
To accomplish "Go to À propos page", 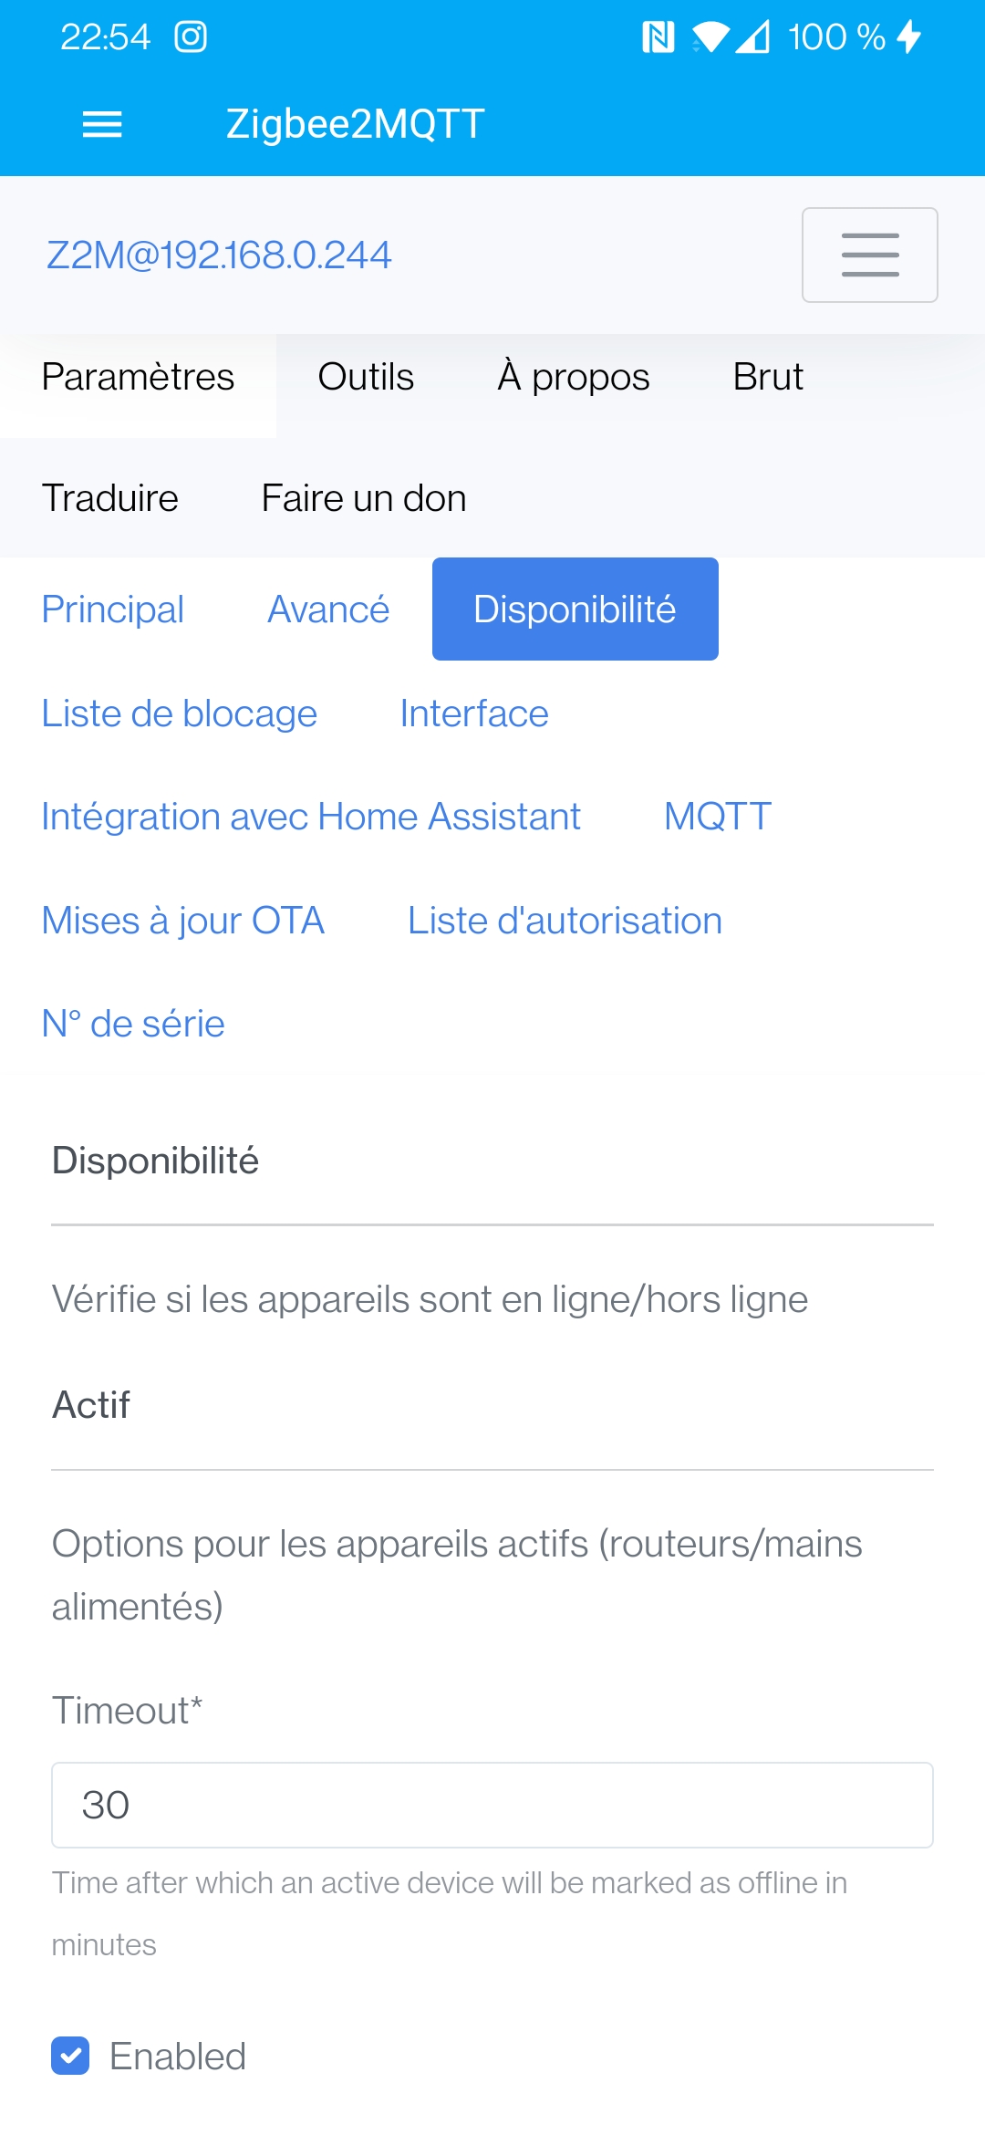I will (x=573, y=377).
